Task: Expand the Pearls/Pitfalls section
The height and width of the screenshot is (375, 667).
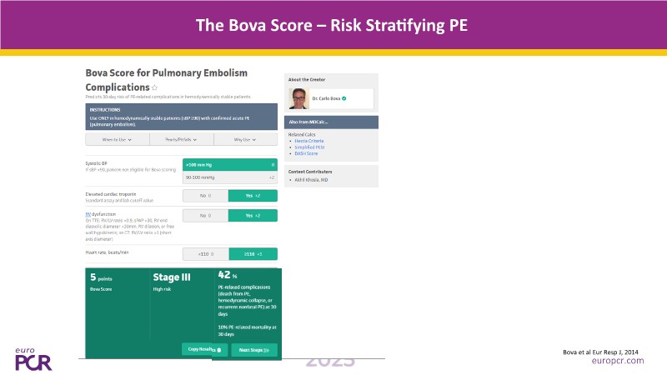Action: (x=182, y=139)
